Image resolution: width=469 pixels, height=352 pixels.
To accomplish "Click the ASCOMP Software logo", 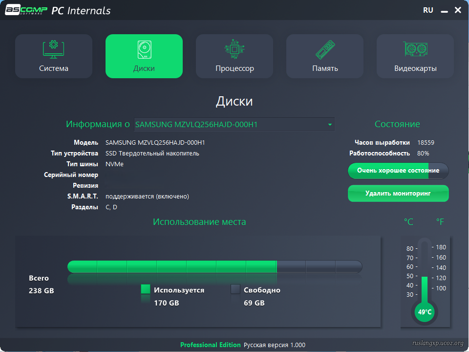I will 26,10.
